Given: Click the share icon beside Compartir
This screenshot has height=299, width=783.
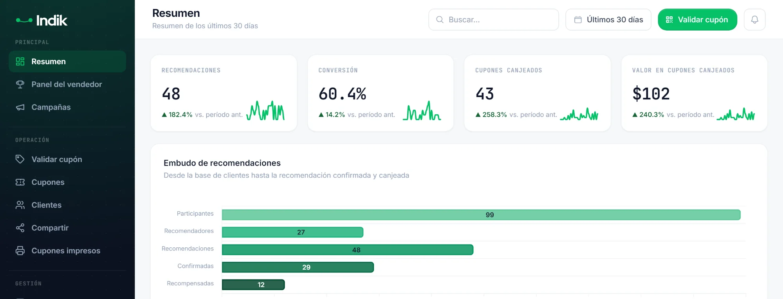Looking at the screenshot, I should point(20,228).
